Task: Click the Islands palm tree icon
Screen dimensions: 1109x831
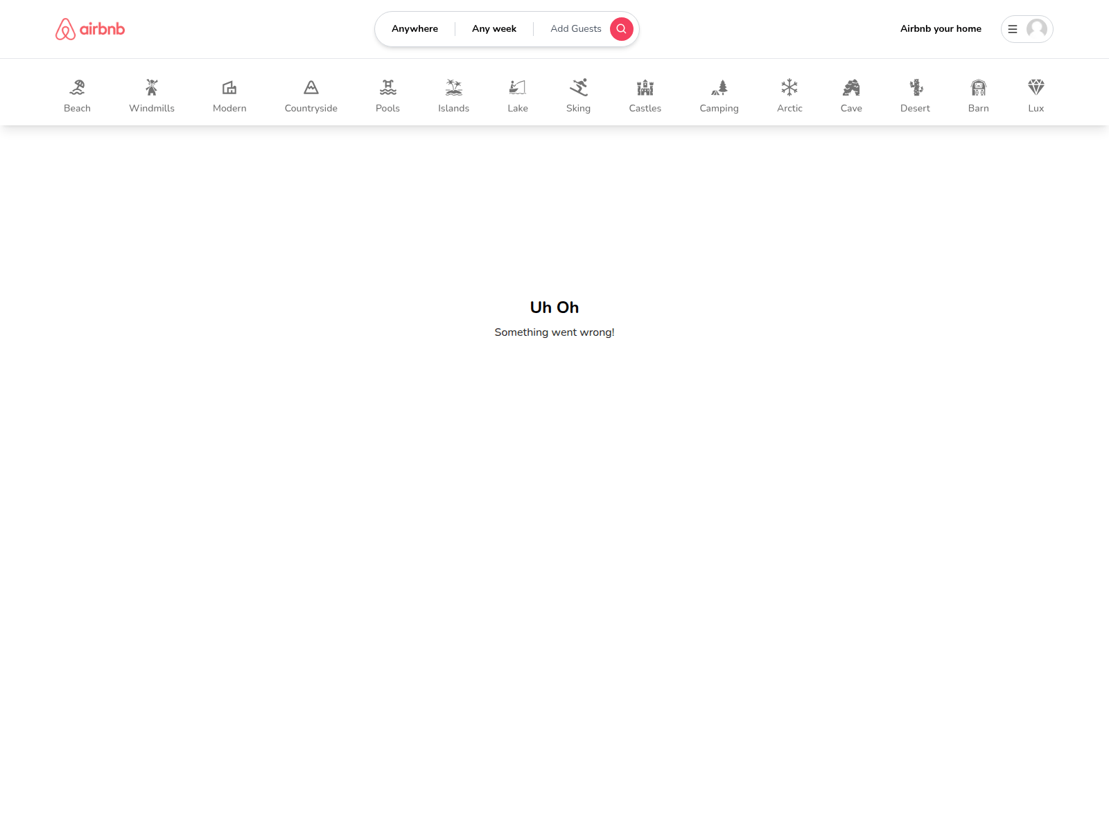Action: [453, 89]
